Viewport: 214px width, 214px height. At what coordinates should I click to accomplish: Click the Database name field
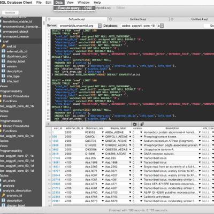click(x=140, y=26)
